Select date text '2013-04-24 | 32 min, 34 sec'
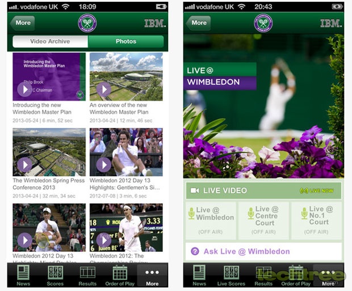The width and height of the screenshot is (352, 291). point(44,196)
